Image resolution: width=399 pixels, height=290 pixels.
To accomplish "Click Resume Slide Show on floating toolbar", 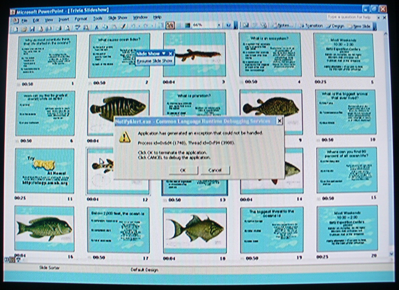I will (155, 61).
